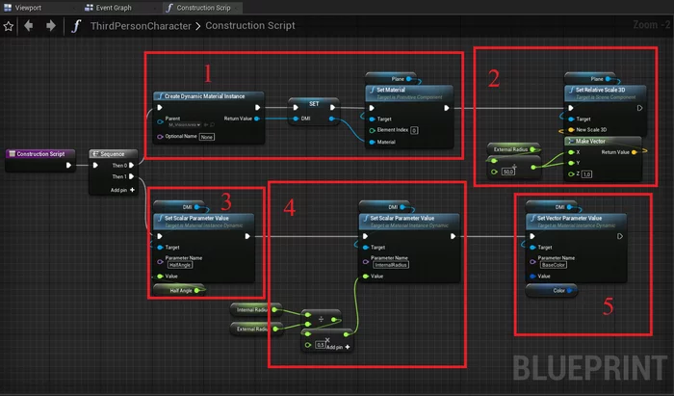
Task: Click the function icon in the breadcrumb
Action: [x=76, y=26]
